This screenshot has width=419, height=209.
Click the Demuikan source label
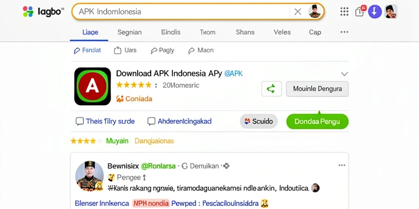point(204,166)
